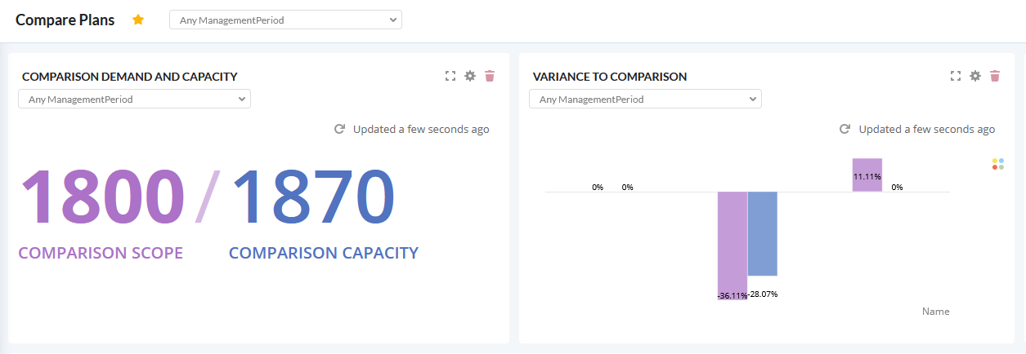Viewport: 1026px width, 354px height.
Task: Select the blue -28.07% bar
Action: click(x=762, y=234)
